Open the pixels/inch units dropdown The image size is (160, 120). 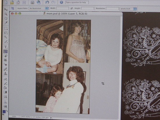pyautogui.click(x=128, y=9)
